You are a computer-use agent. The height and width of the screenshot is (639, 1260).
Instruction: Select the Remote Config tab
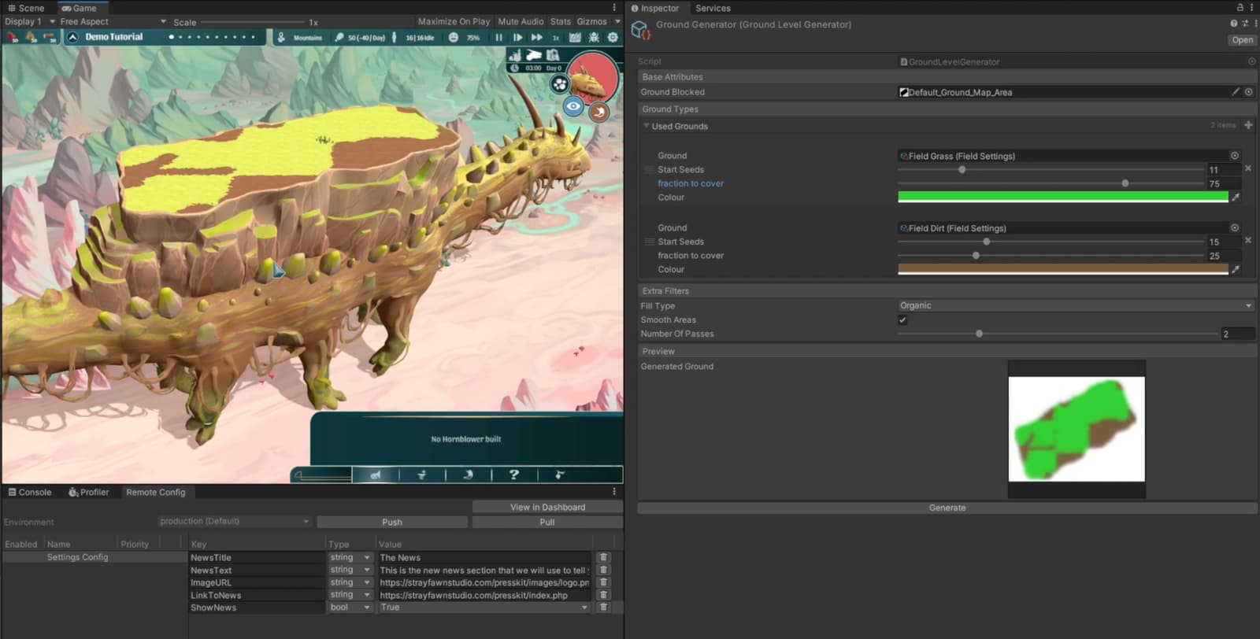coord(156,492)
